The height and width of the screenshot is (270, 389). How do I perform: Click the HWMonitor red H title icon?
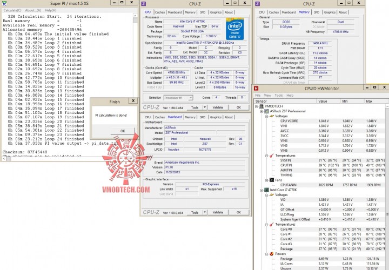tap(256, 88)
